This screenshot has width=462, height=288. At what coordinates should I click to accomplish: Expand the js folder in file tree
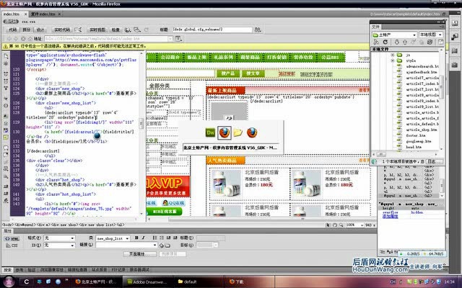392,55
